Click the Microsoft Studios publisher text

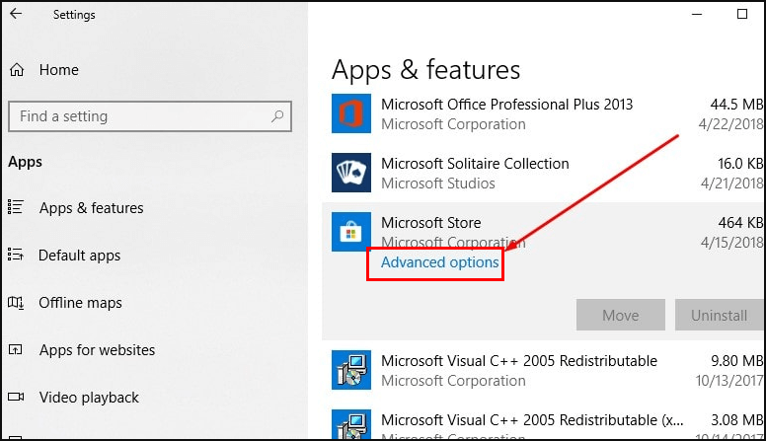[437, 184]
